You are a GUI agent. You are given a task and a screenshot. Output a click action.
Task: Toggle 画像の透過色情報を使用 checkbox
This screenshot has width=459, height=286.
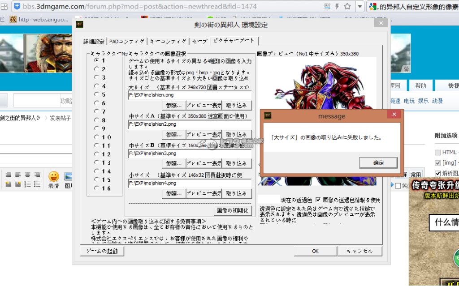click(x=318, y=200)
